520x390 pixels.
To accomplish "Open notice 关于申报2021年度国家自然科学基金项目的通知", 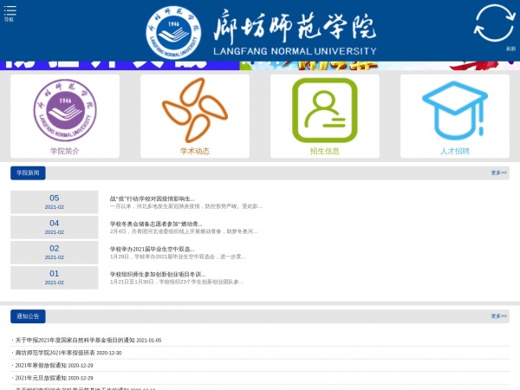I will (75, 341).
